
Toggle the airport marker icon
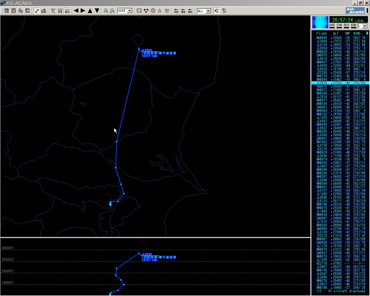click(x=167, y=11)
